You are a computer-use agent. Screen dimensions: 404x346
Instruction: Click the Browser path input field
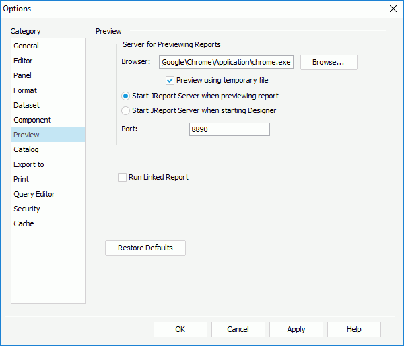tap(226, 62)
